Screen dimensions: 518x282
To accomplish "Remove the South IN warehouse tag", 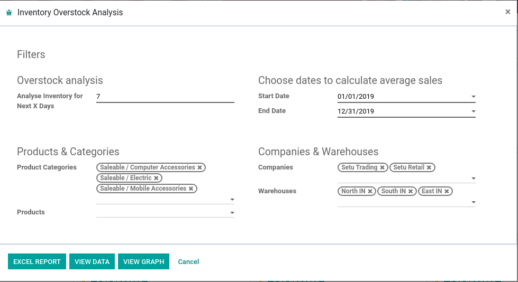I will pos(411,191).
